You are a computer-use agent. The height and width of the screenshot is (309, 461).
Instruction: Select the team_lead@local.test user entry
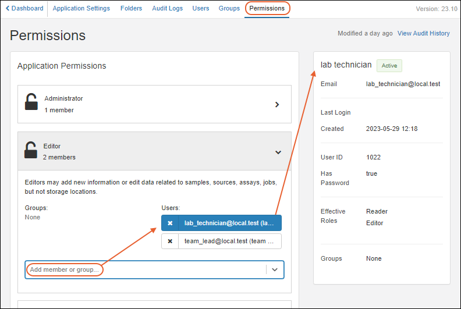[x=229, y=241]
